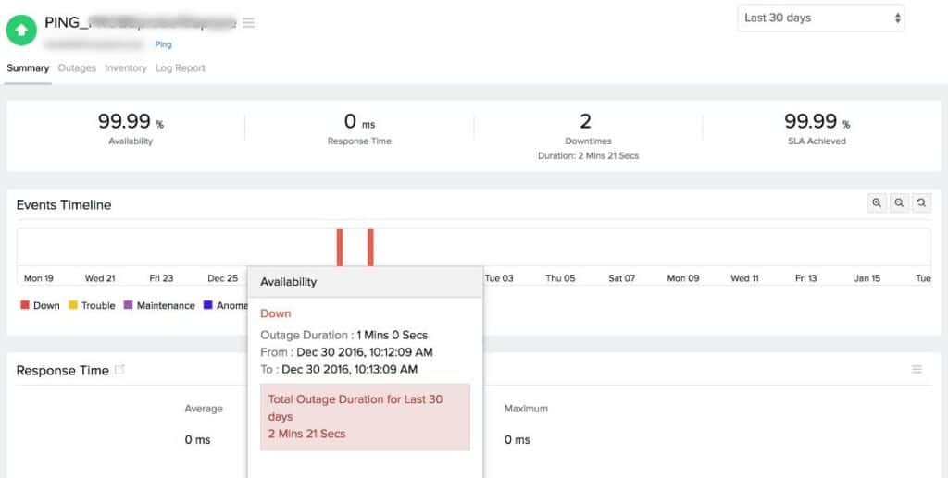Click the Total Outage Duration red box
Viewport: 948px width, 478px height.
point(365,416)
